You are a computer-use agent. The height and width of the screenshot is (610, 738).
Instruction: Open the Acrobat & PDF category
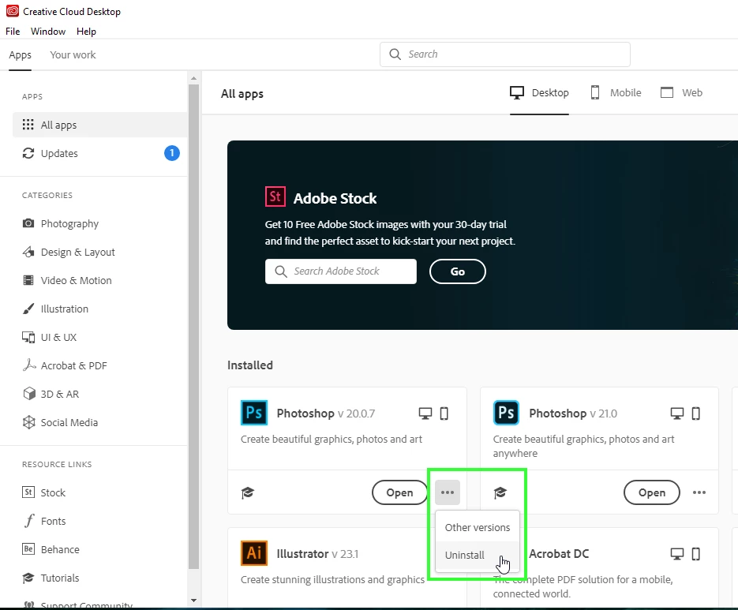coord(74,365)
